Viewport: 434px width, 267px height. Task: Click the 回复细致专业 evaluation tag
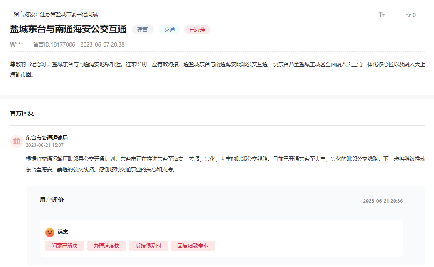pyautogui.click(x=192, y=245)
